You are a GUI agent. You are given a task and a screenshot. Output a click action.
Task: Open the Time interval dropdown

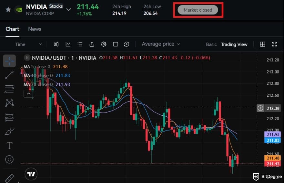29,44
